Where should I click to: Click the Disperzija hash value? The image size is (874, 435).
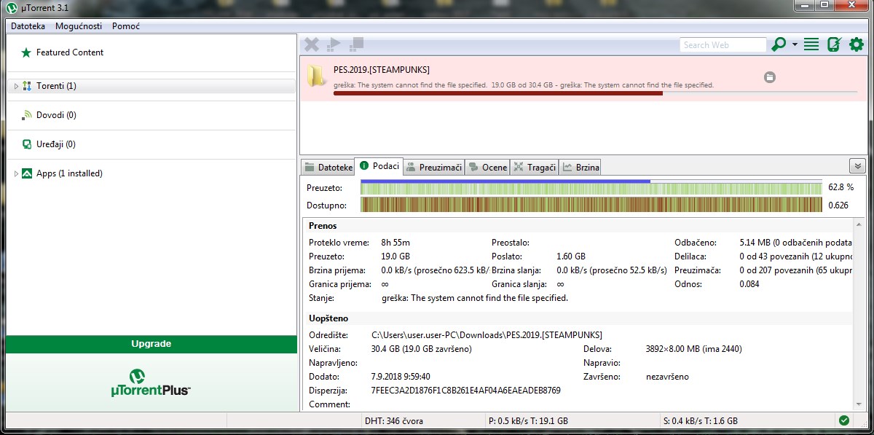[466, 391]
